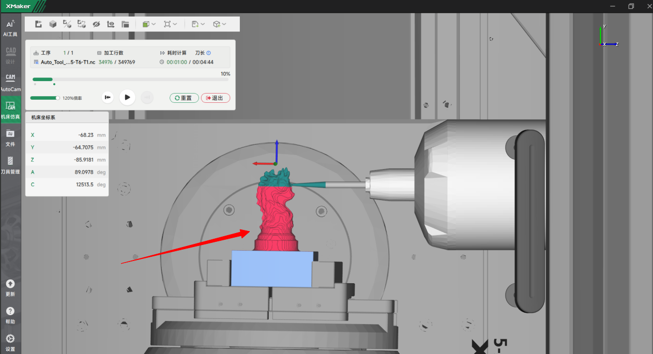Screen dimensions: 653x354
Task: Click the 设置 settings gear icon
Action: 10,342
